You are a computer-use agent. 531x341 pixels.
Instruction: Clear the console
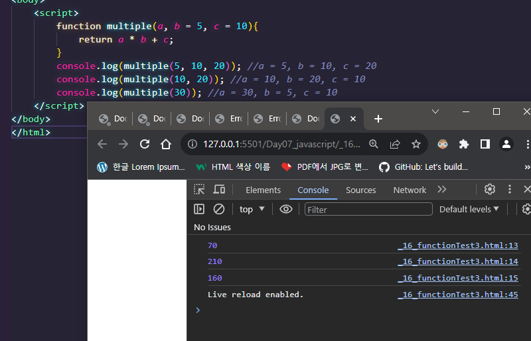(219, 209)
